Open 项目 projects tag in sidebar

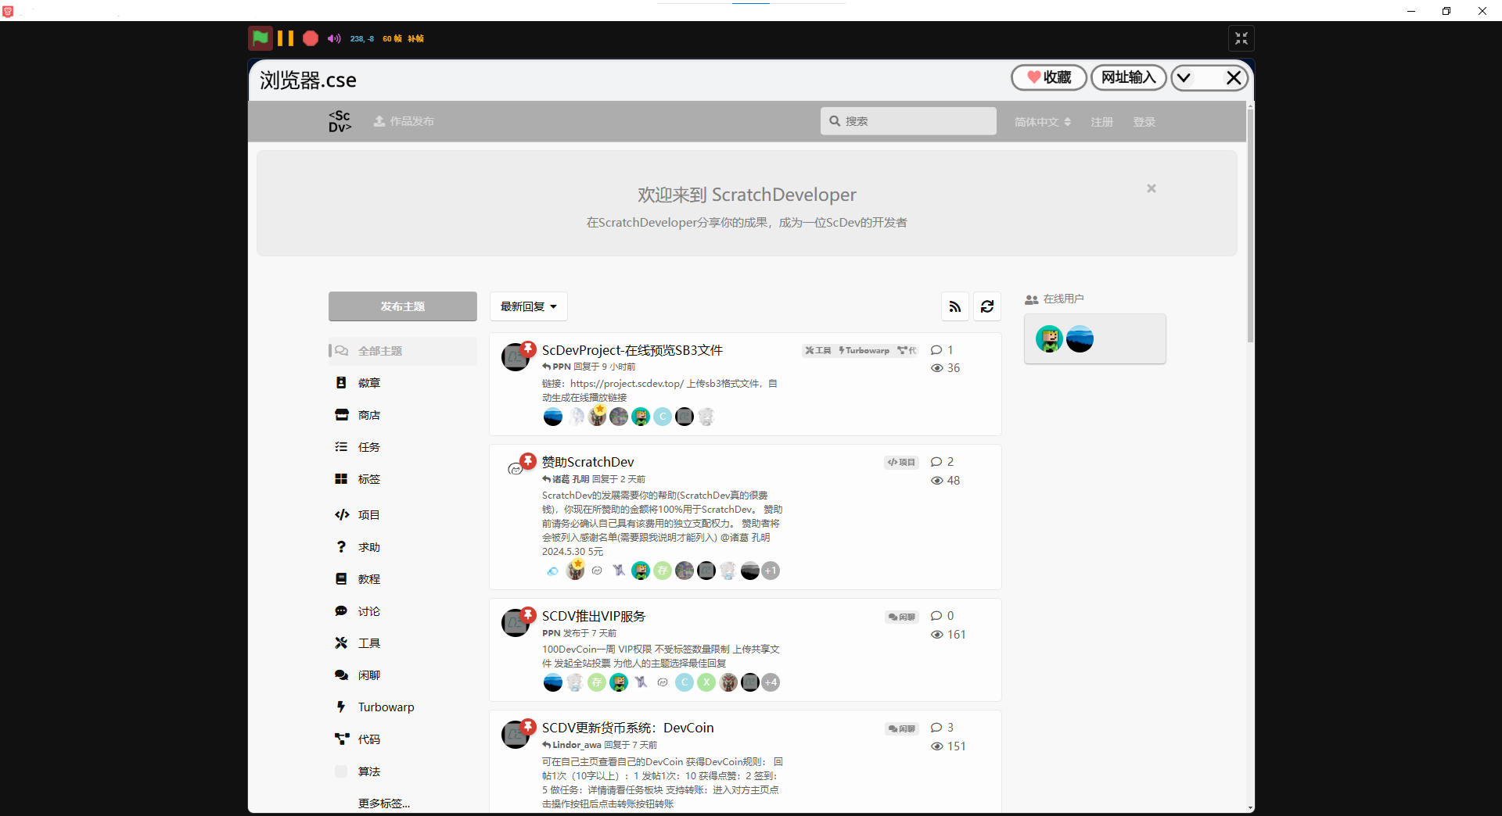coord(369,515)
